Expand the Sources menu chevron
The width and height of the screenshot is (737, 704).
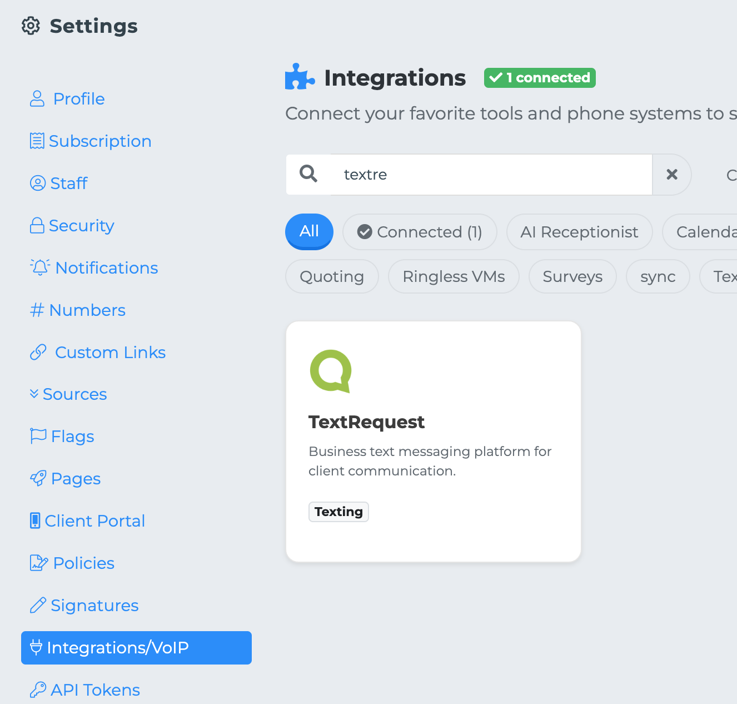34,394
